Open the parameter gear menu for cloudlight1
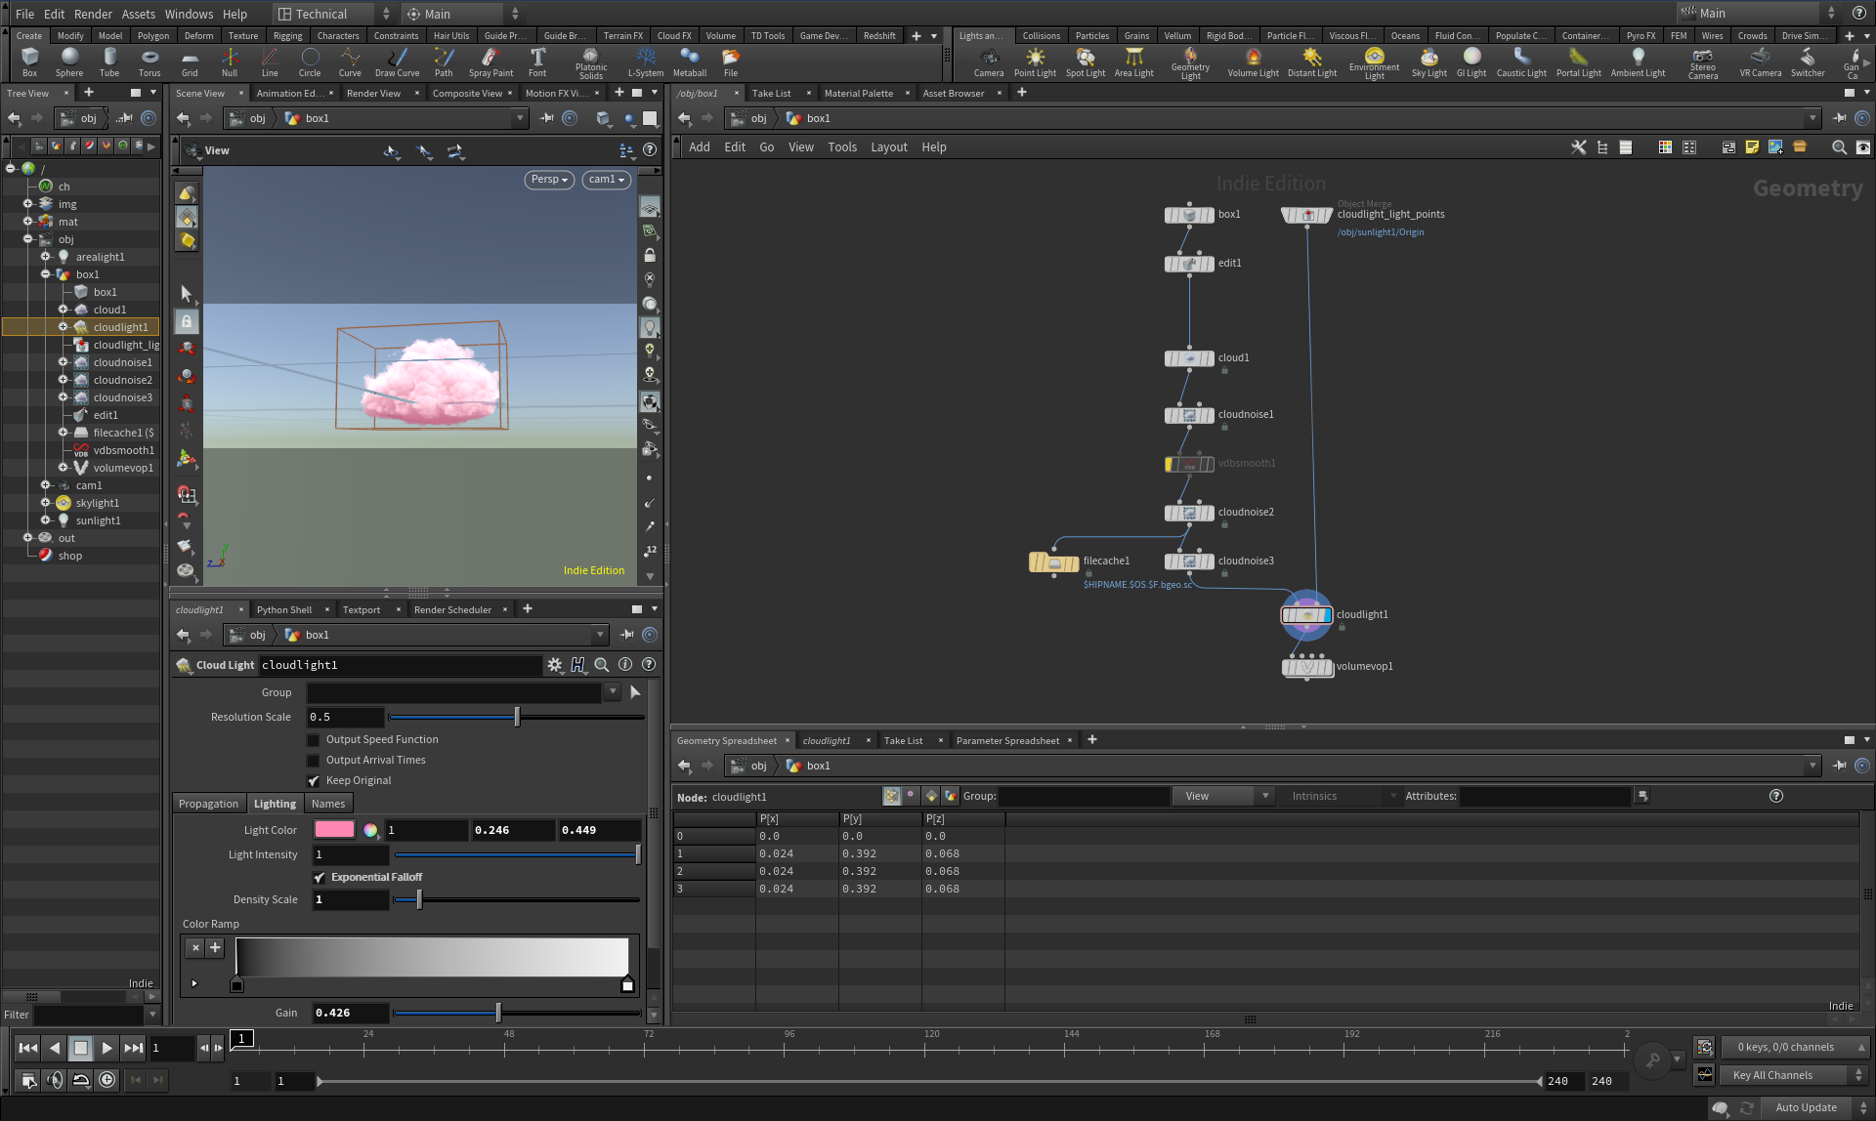This screenshot has width=1876, height=1121. click(x=555, y=665)
